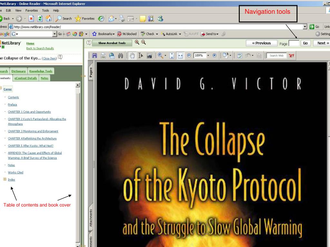Select the Acrobat Zoom In magnifier tool

[160, 55]
